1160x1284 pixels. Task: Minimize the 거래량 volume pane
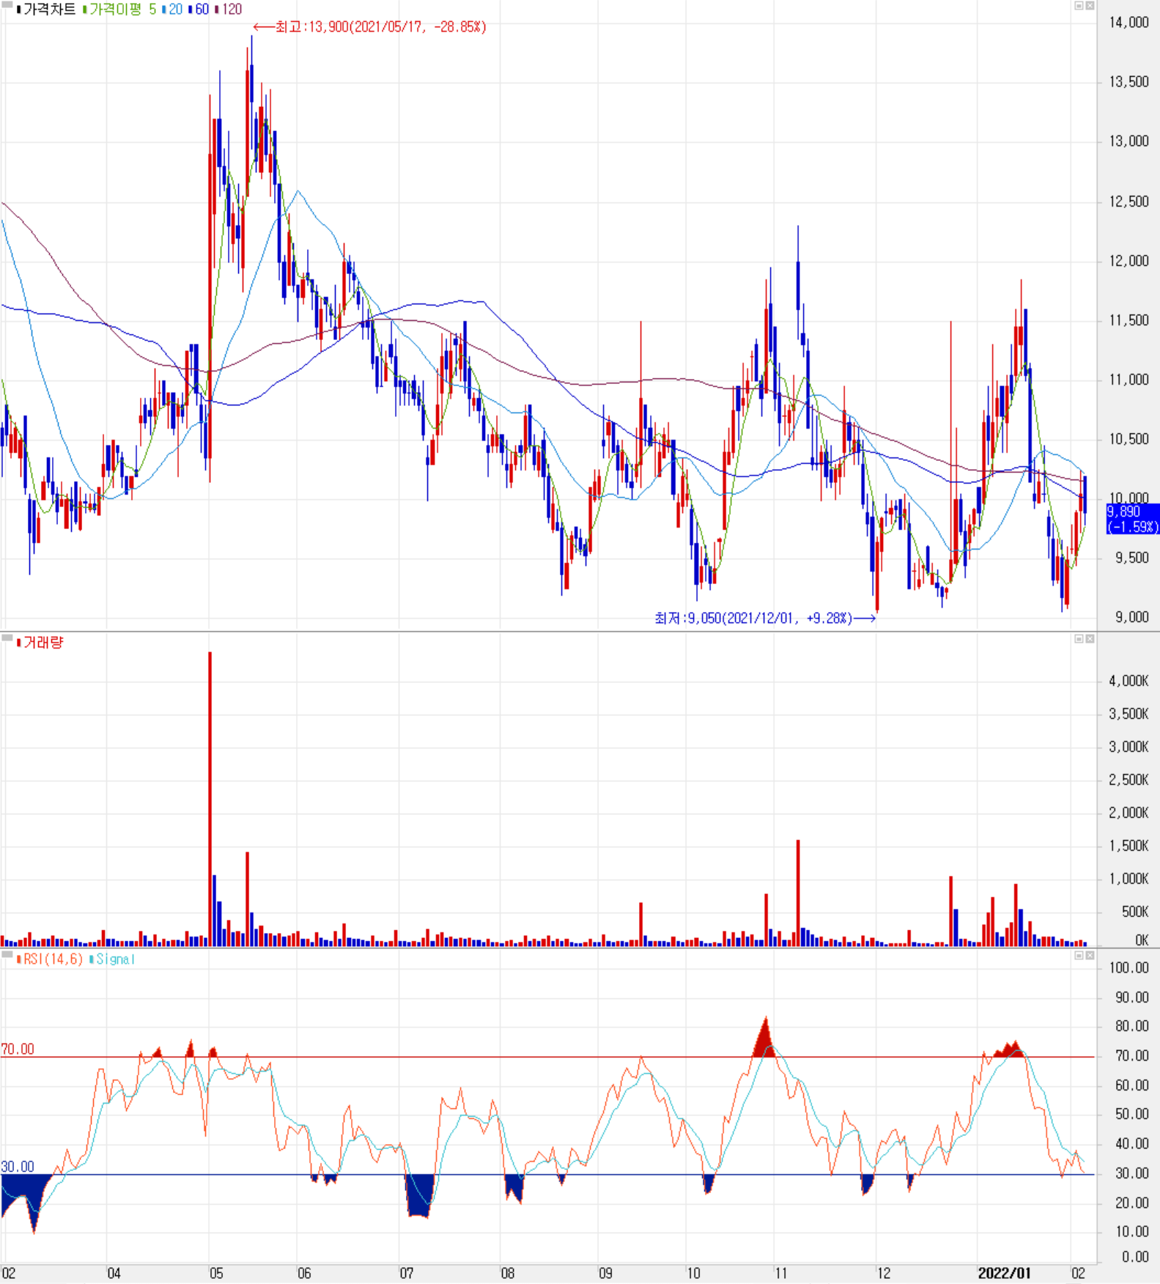[1079, 639]
